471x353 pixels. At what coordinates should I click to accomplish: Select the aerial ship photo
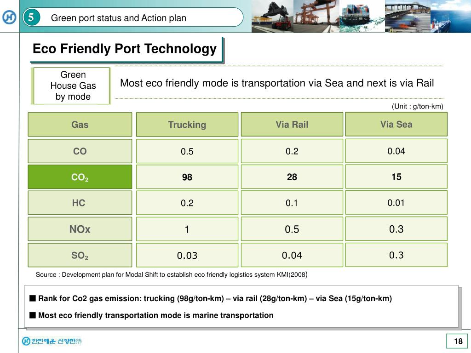pyautogui.click(x=451, y=16)
